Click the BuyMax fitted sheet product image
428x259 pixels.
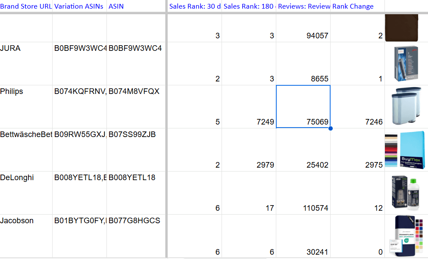pos(406,150)
